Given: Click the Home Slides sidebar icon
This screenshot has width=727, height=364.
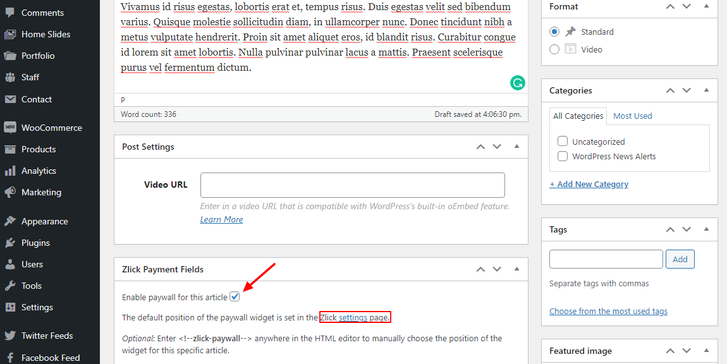Looking at the screenshot, I should [10, 34].
